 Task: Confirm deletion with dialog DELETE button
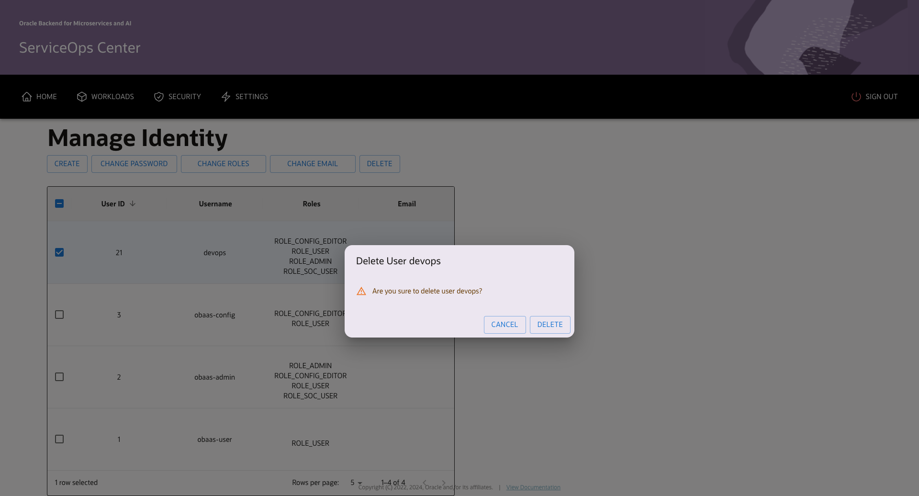click(549, 325)
